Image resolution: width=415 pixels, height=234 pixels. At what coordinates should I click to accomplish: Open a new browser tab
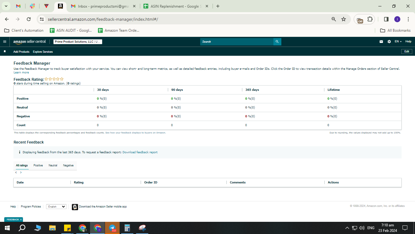click(x=218, y=6)
